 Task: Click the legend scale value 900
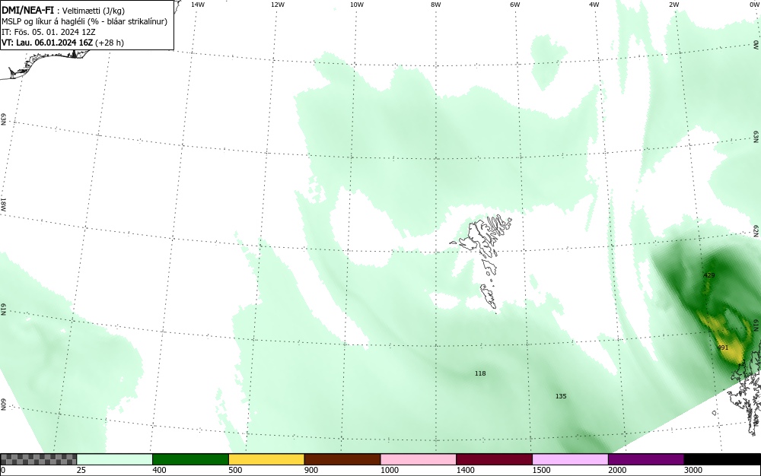point(311,470)
